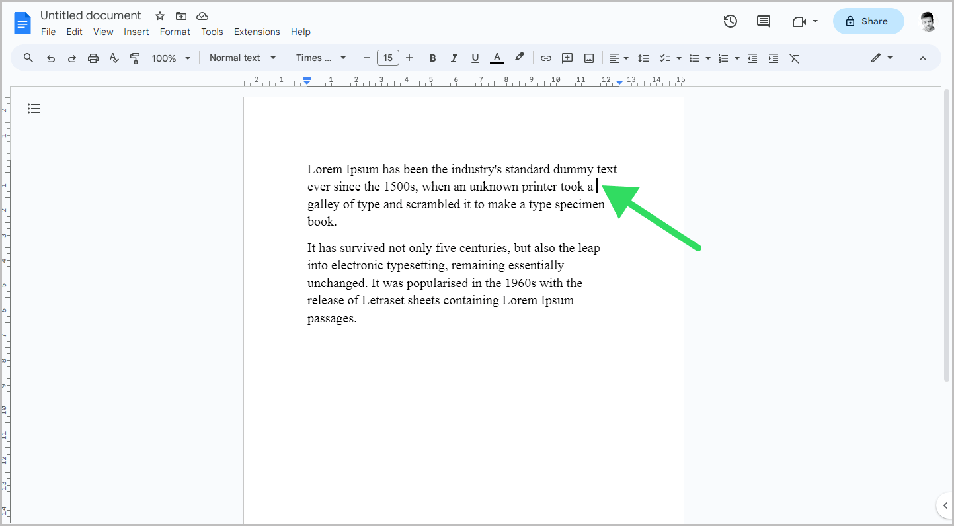
Task: Insert an image
Action: (x=588, y=58)
